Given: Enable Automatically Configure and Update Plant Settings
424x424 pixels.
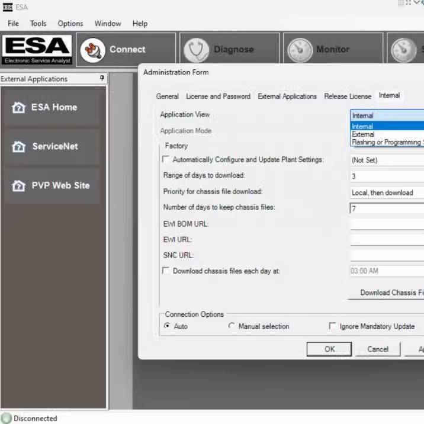Looking at the screenshot, I should coord(166,159).
